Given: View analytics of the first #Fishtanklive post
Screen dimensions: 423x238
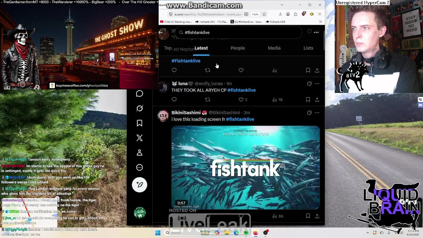Looking at the screenshot, I should point(275,70).
